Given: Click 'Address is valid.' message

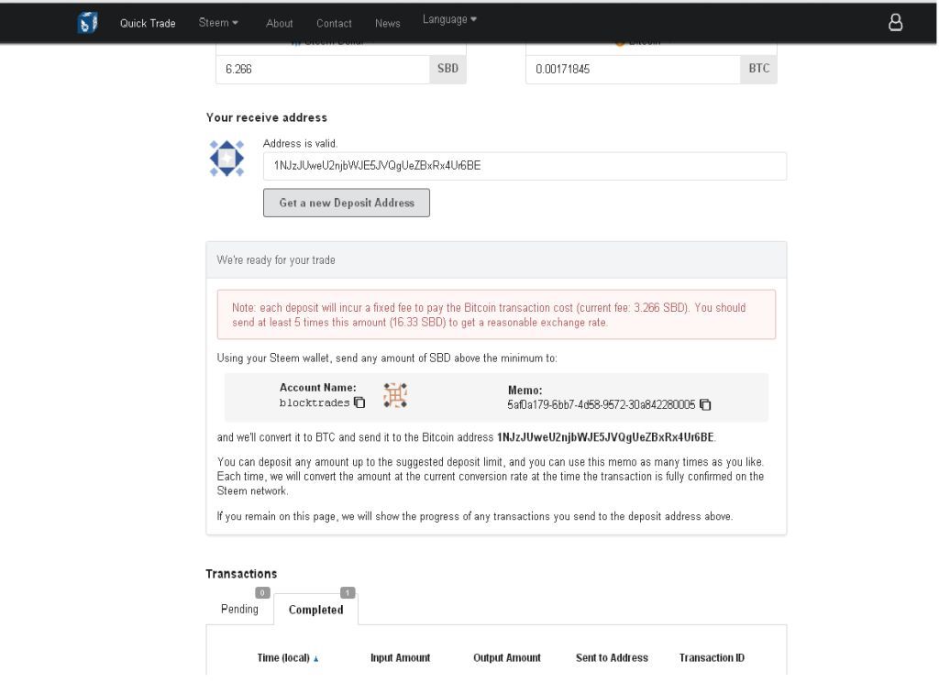Looking at the screenshot, I should (x=300, y=144).
